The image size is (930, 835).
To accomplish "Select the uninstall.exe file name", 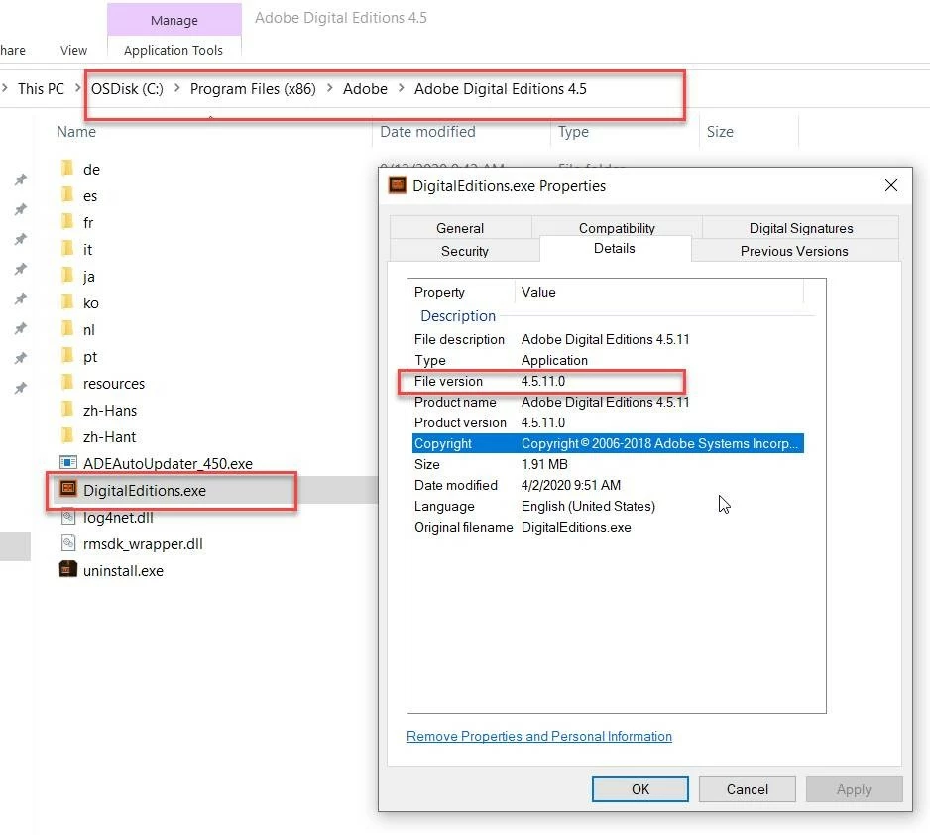I will (123, 570).
